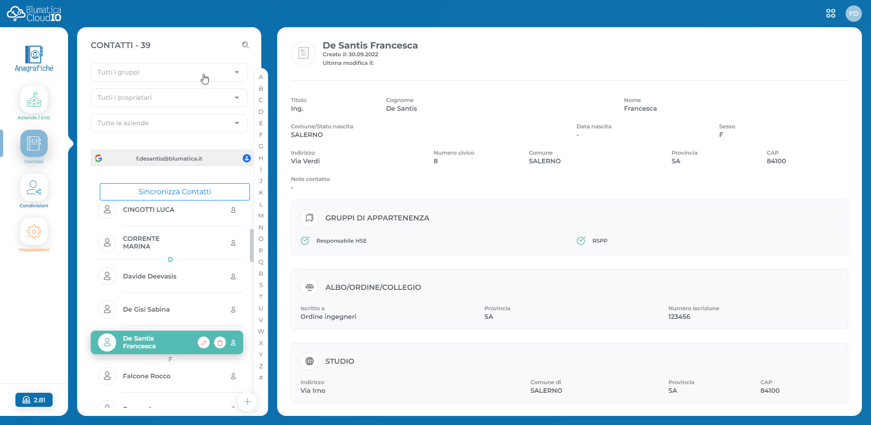Toggle RSPP group checkmark
Image resolution: width=871 pixels, height=425 pixels.
click(581, 241)
